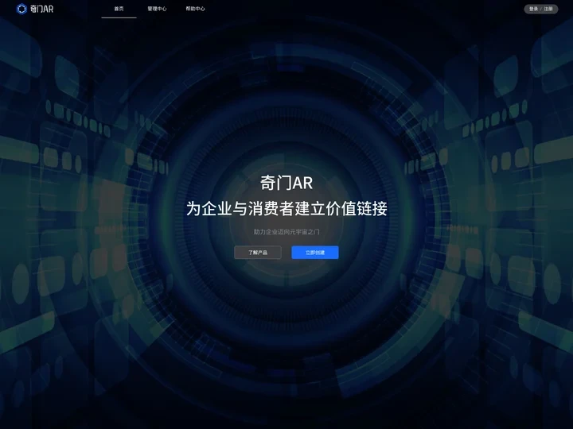Screen dimensions: 573x429
Task: Select the headline 为企业与消费者建立价值链接
Action: tap(286, 209)
